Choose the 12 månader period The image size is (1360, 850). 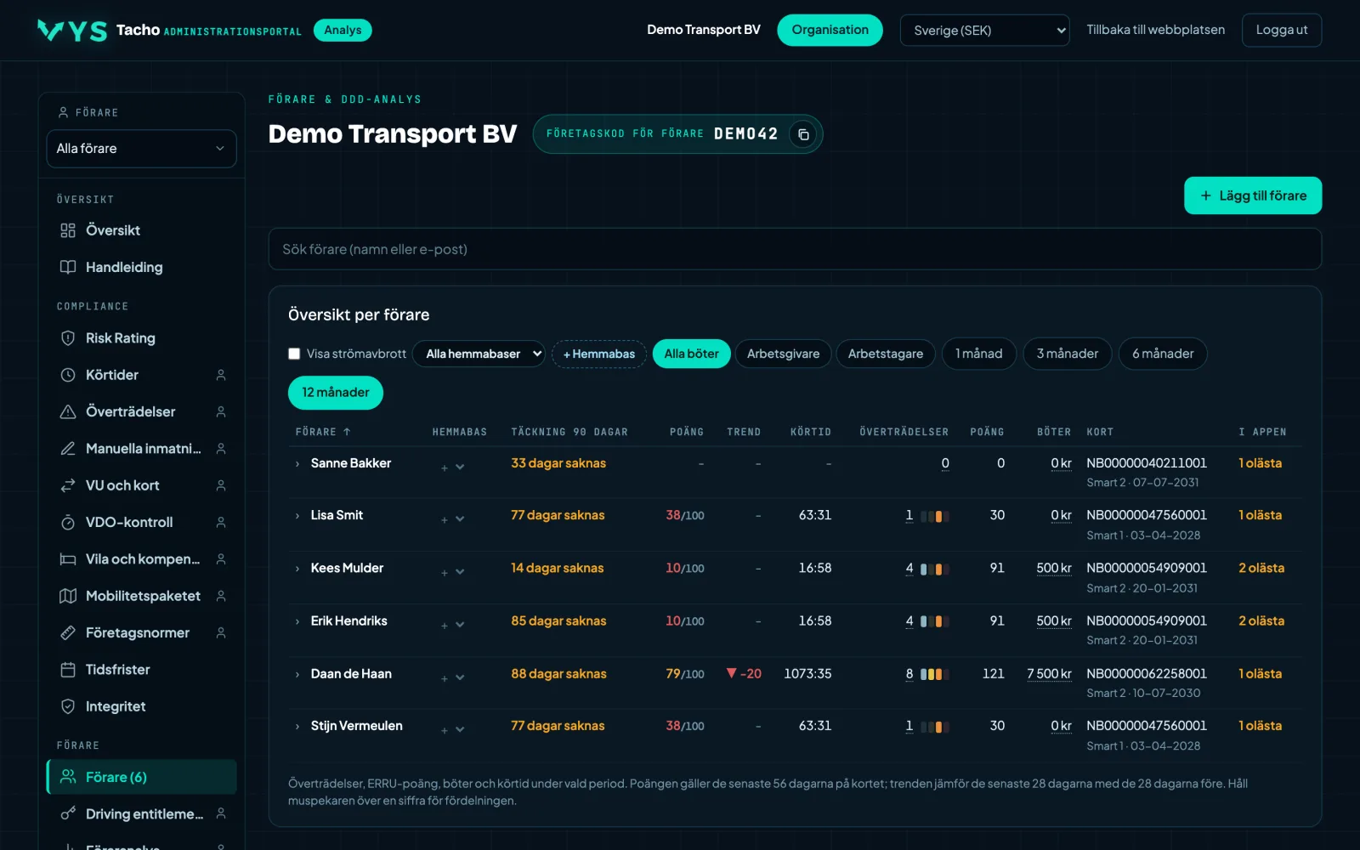[x=336, y=393]
